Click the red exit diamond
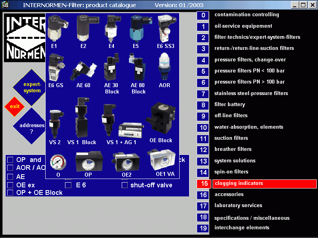Image resolution: width=318 pixels, height=238 pixels. pyautogui.click(x=14, y=107)
